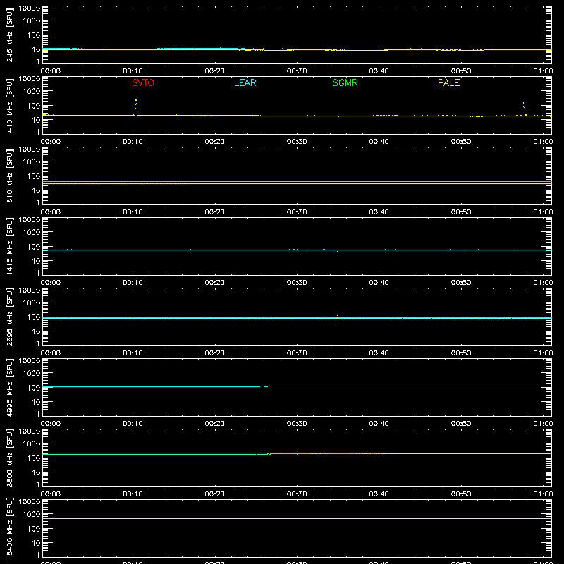Click the 00:50 tick label under 610 MHz panel
564x564 pixels.
pos(461,212)
